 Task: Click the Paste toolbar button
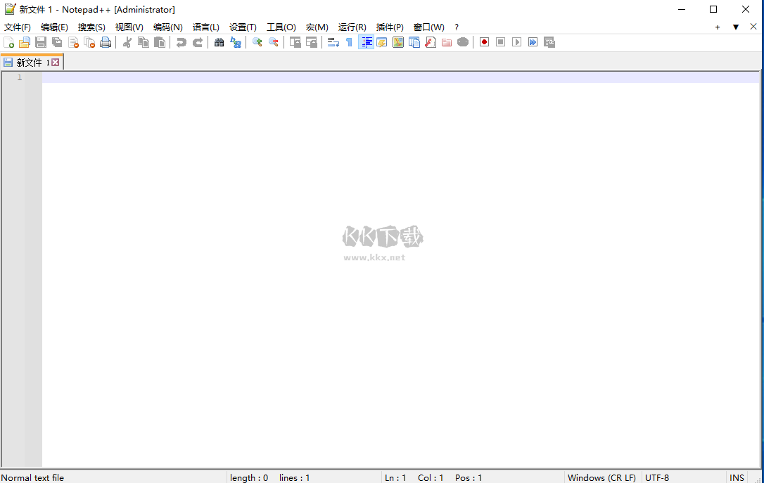pyautogui.click(x=160, y=42)
